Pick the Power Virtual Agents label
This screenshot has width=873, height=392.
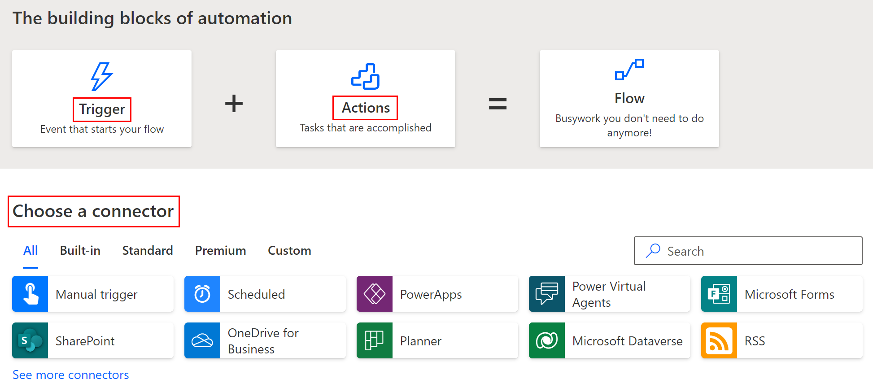(x=609, y=294)
